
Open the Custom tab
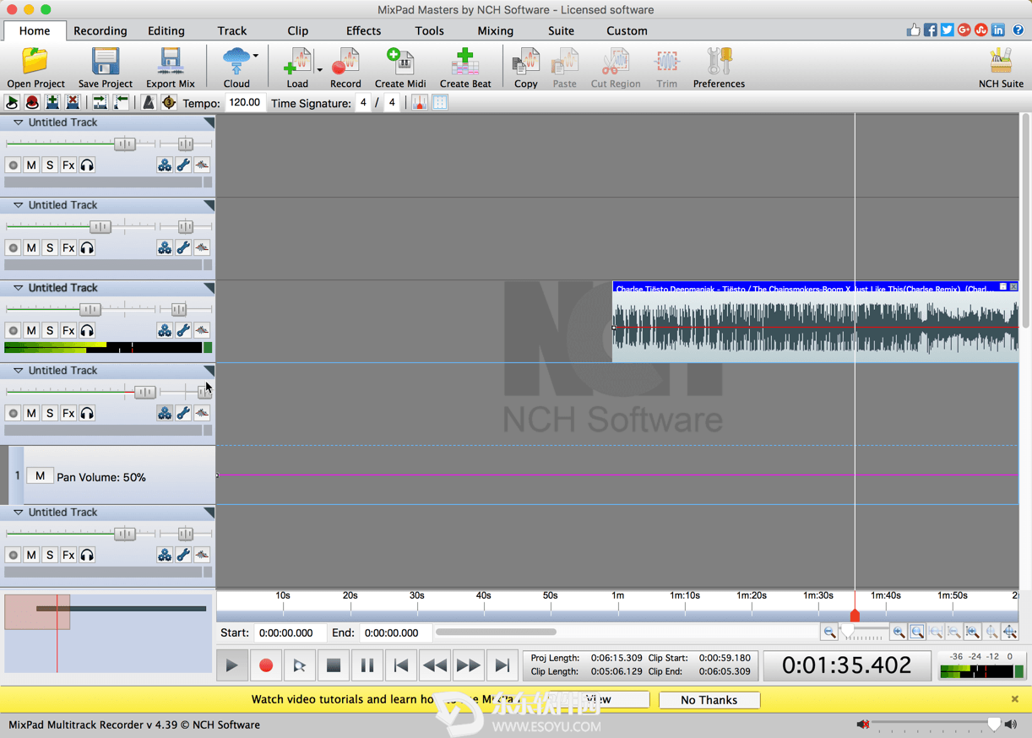pos(627,30)
